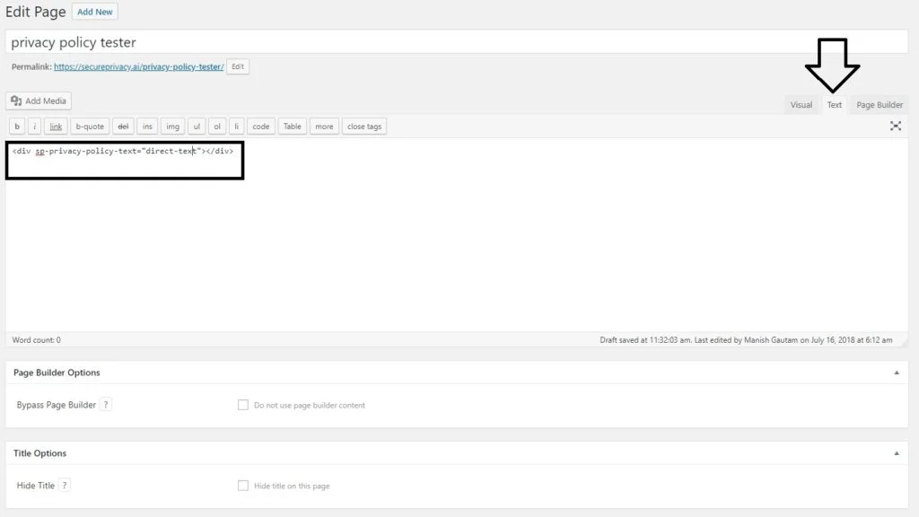
Task: Open the Page Builder tab
Action: pos(879,104)
